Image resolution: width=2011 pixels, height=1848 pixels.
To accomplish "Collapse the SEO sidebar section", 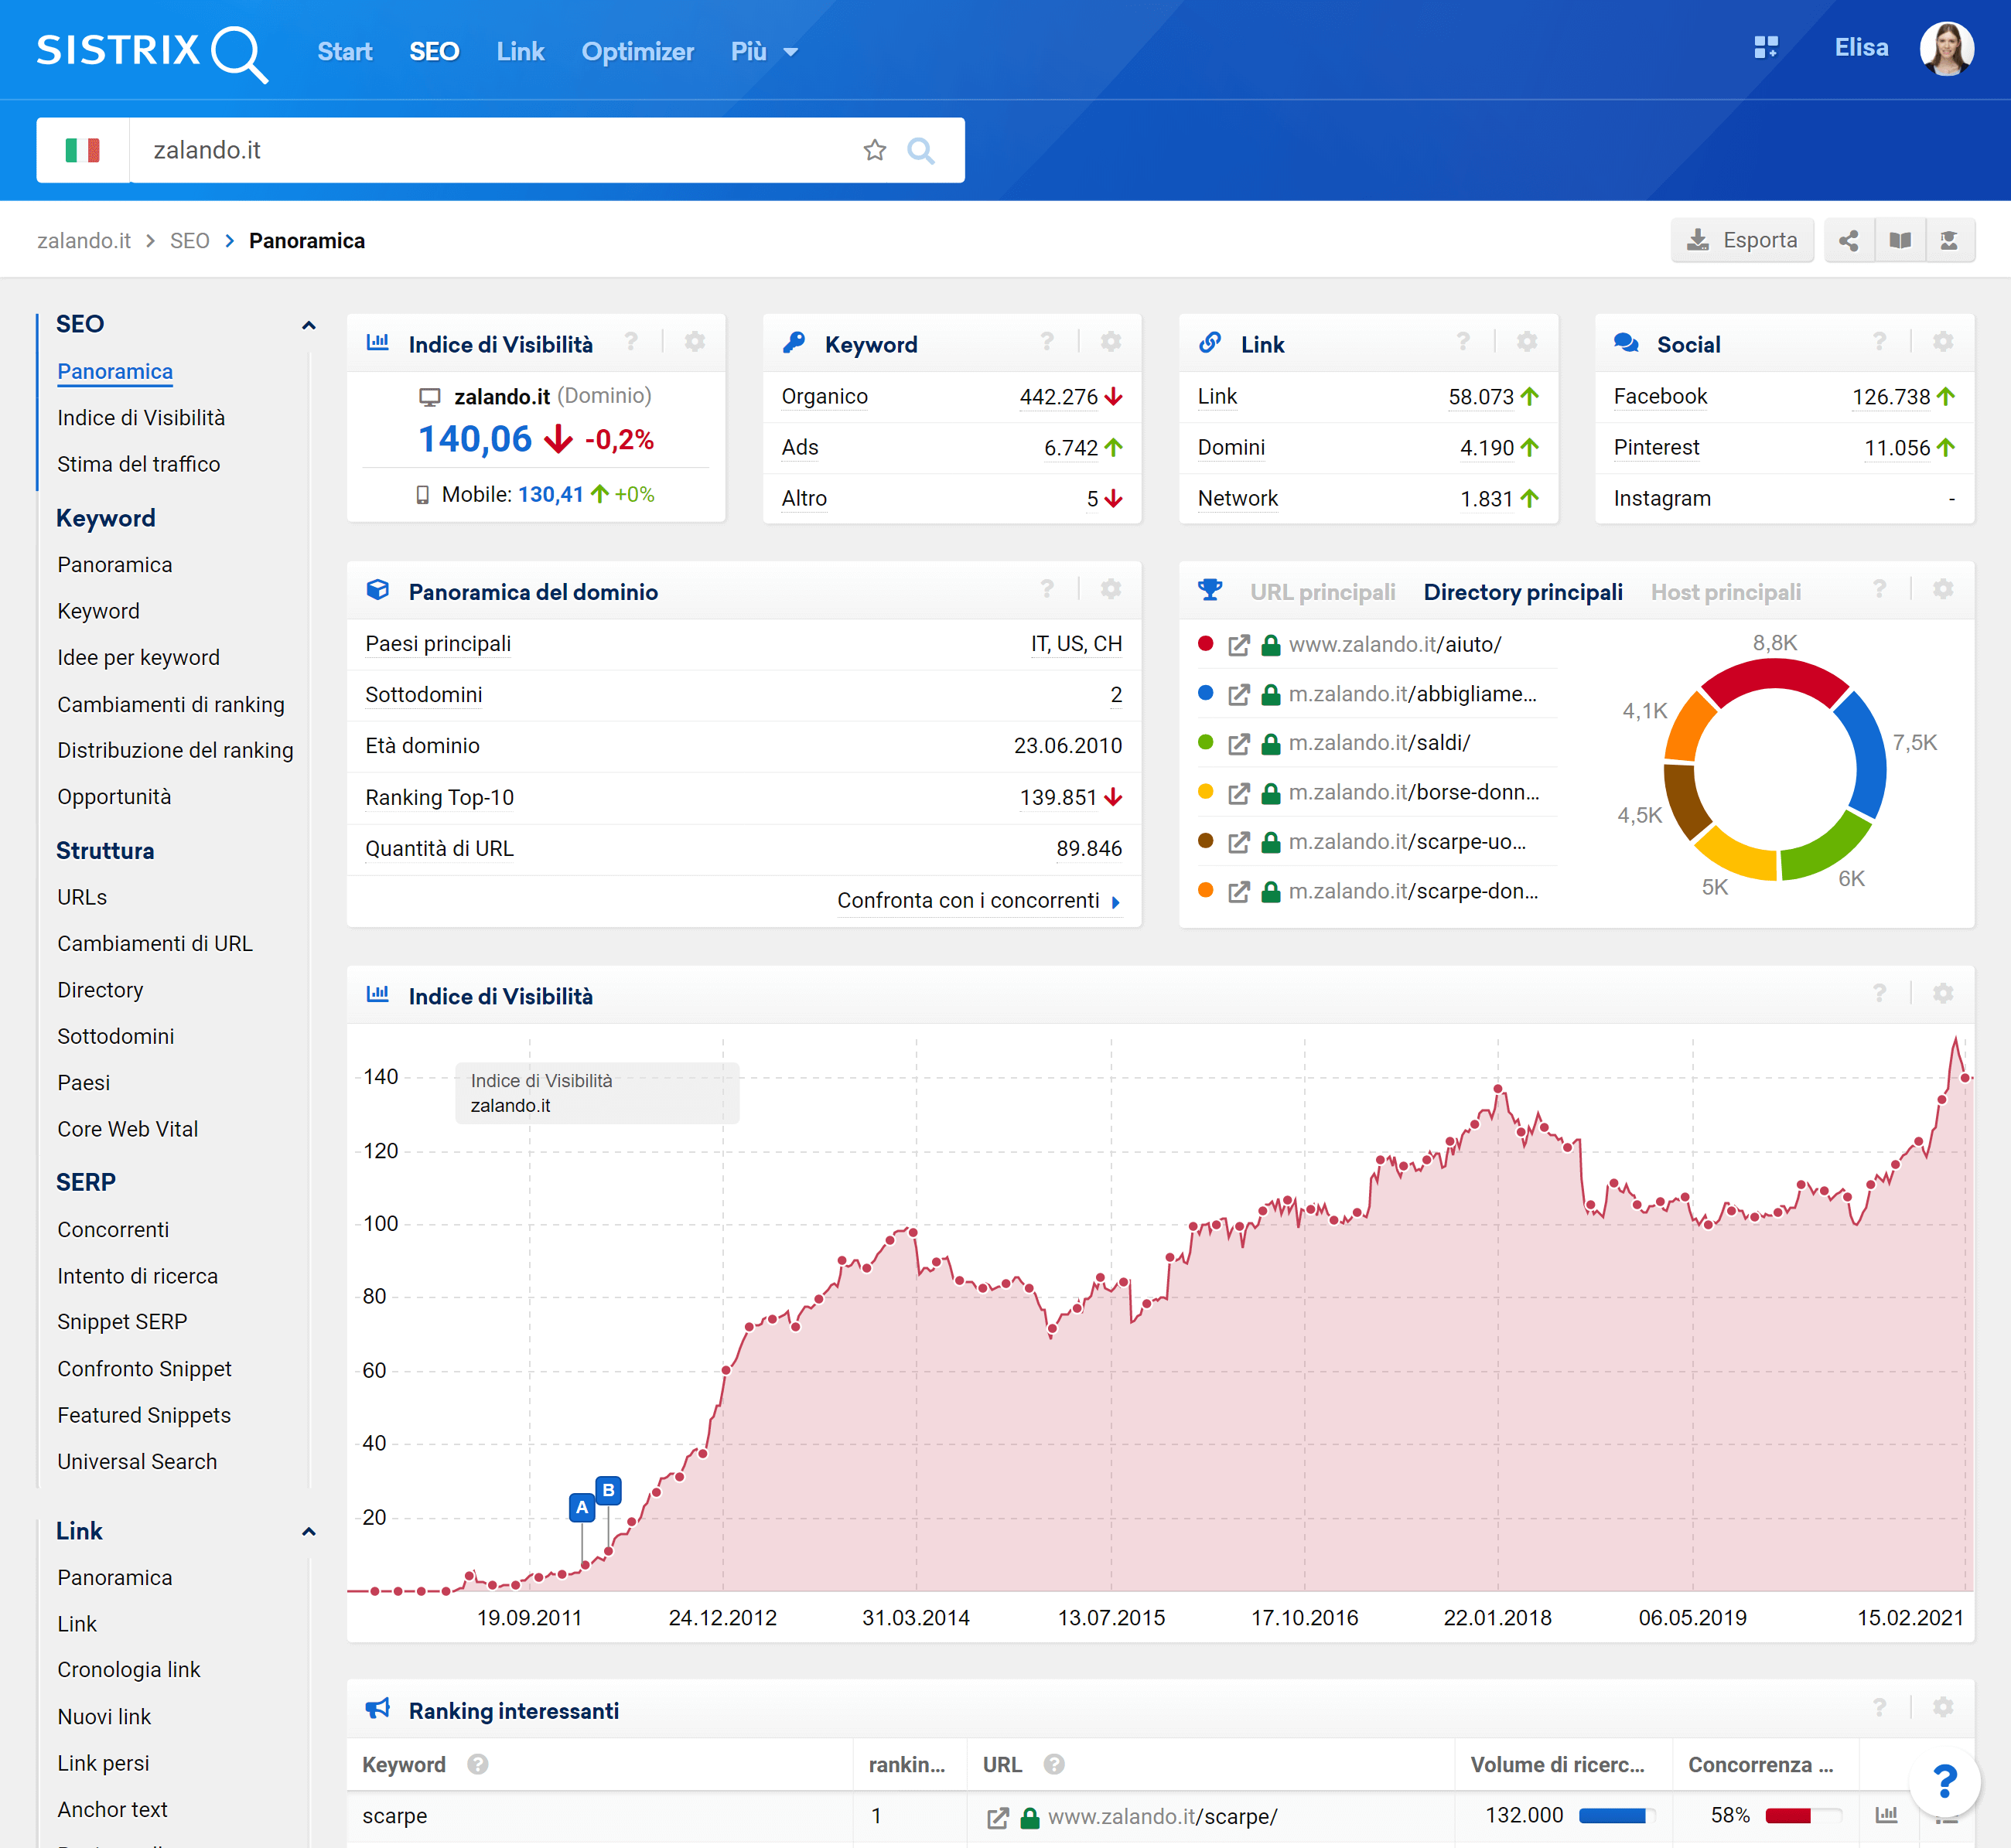I will pos(308,325).
